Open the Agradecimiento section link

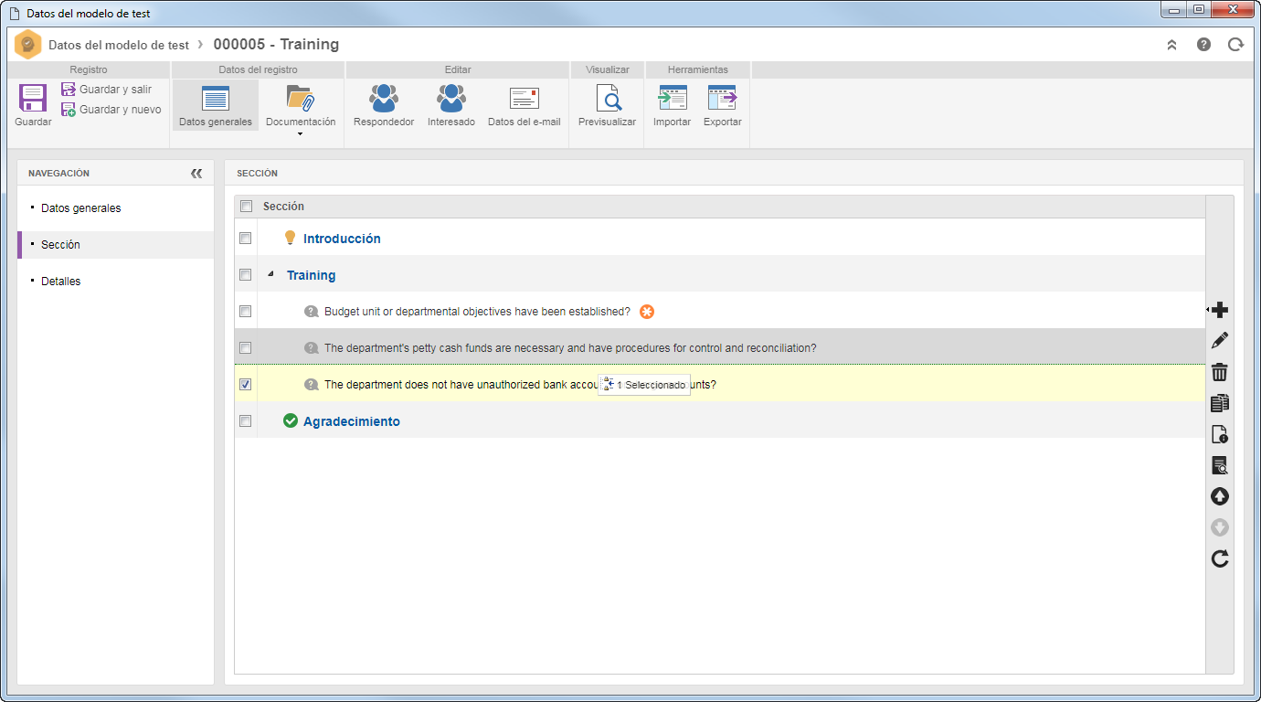coord(352,421)
